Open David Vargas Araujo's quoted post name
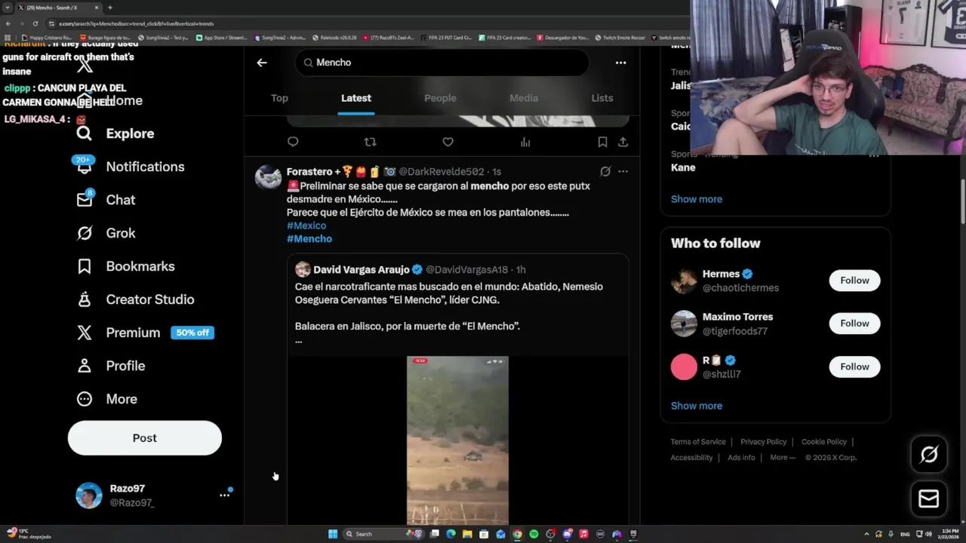This screenshot has width=966, height=543. [361, 269]
